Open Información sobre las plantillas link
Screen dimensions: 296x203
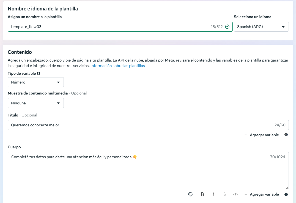118,66
